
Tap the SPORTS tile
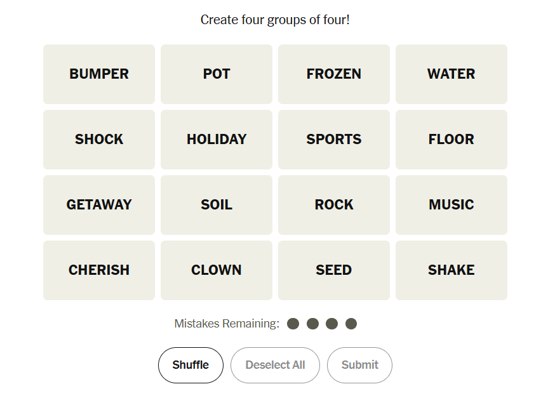[334, 140]
